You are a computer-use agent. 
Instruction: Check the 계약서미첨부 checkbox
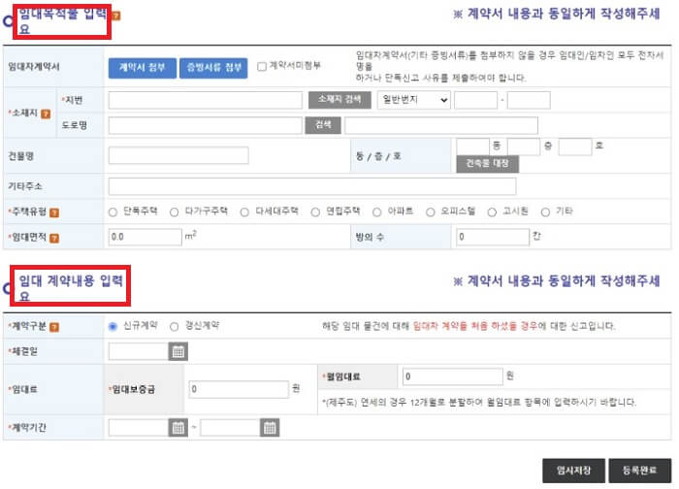click(262, 67)
